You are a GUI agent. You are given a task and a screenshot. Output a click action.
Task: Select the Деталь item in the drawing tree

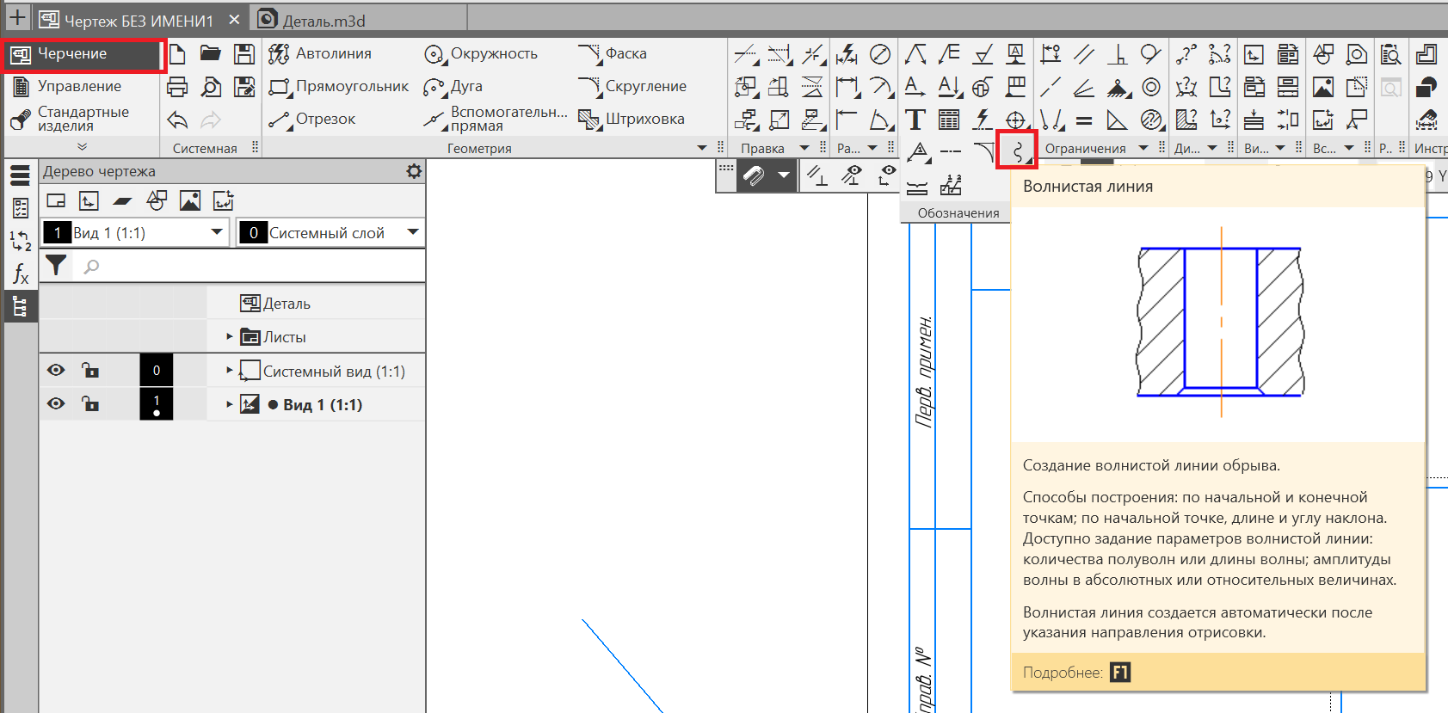click(x=275, y=303)
